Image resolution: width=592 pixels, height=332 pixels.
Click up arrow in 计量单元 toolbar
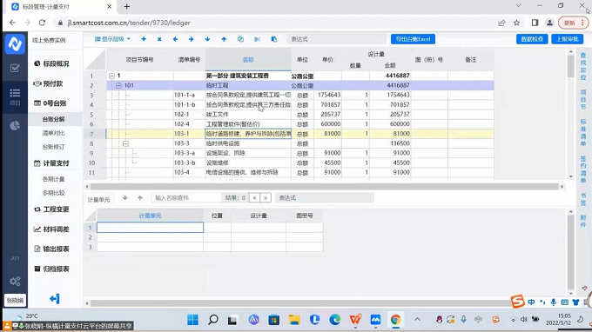pos(140,198)
